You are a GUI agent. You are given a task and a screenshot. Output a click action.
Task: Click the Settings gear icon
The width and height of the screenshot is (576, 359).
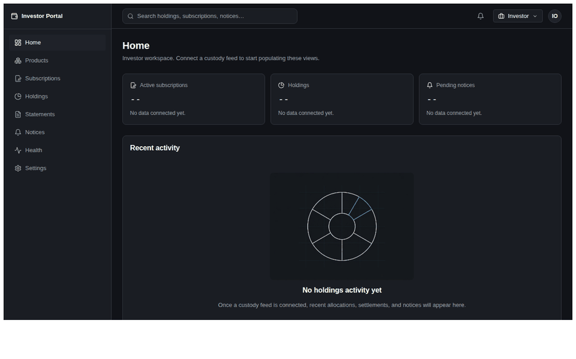click(18, 168)
